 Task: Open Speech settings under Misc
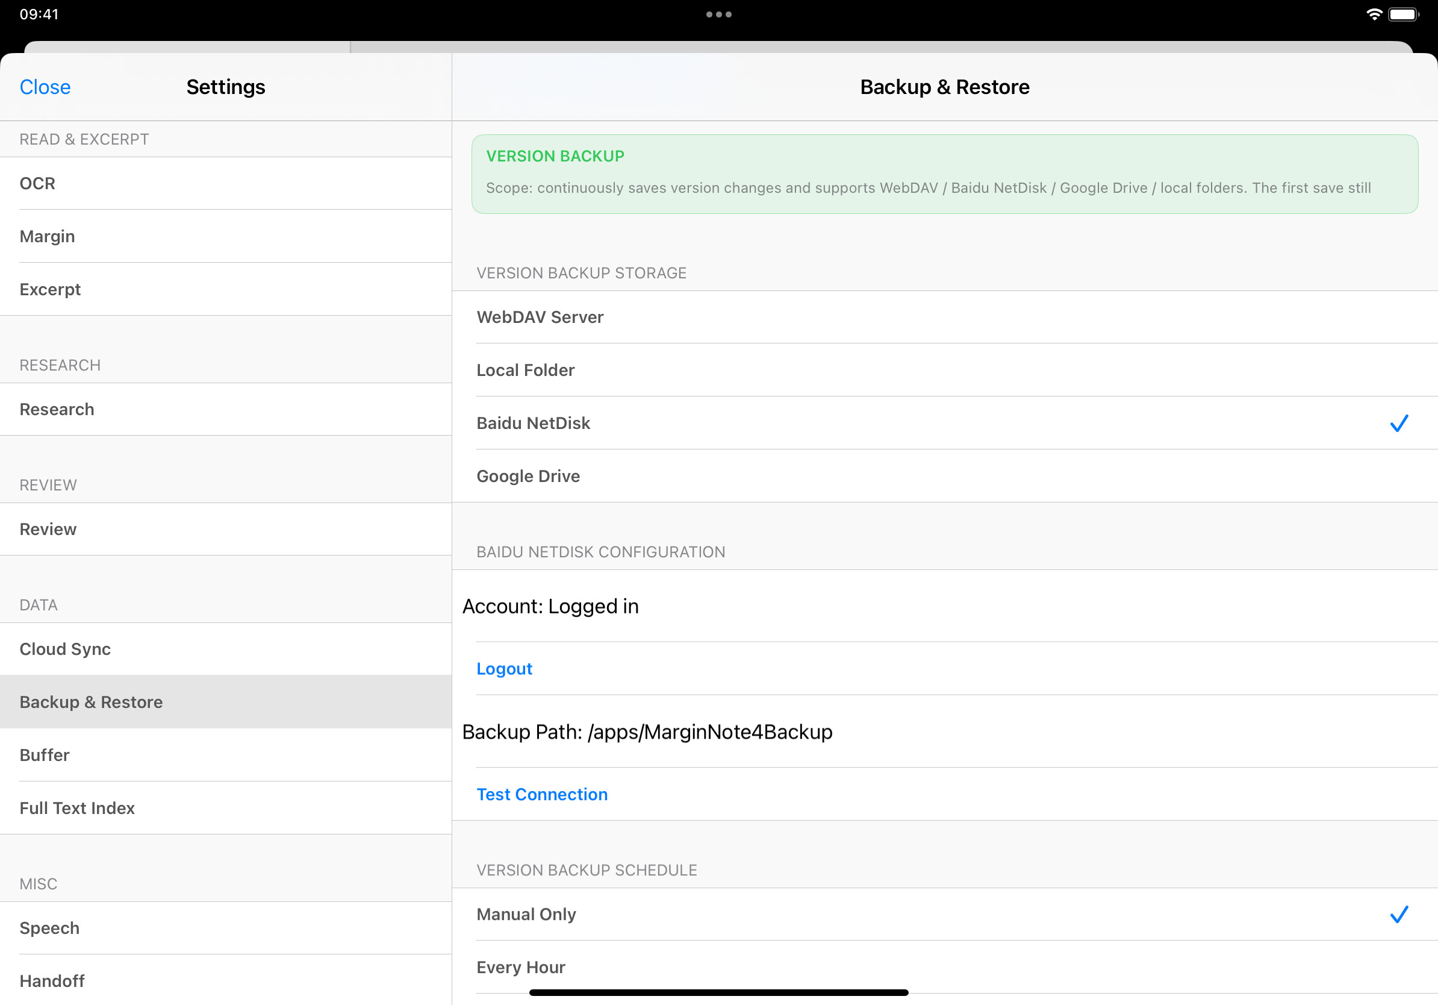click(225, 928)
